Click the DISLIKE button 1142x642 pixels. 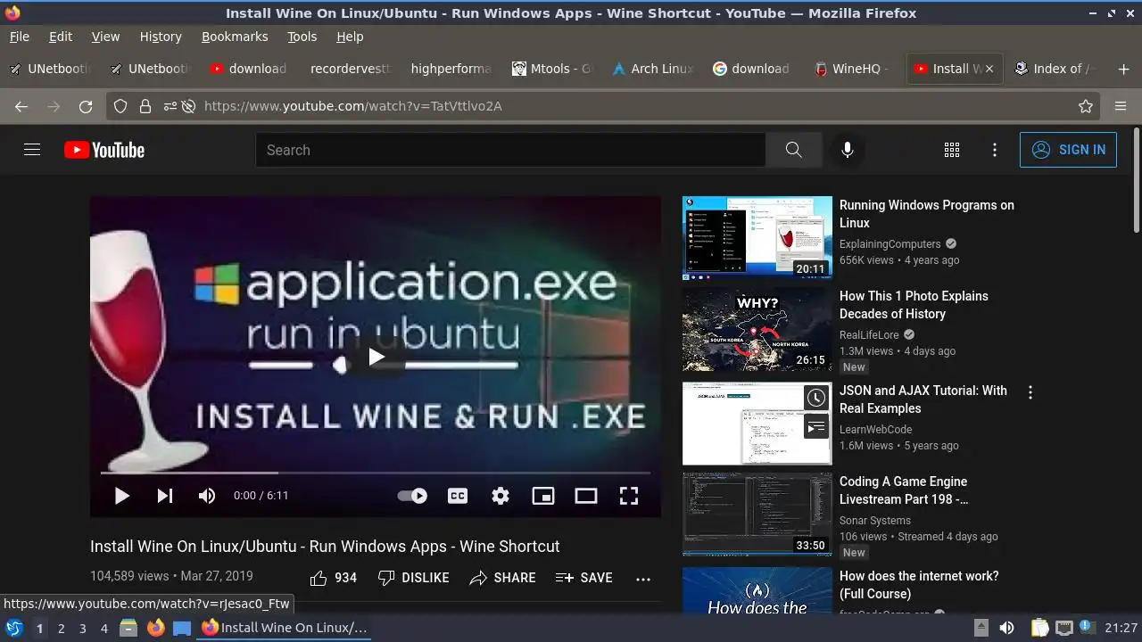coord(413,578)
